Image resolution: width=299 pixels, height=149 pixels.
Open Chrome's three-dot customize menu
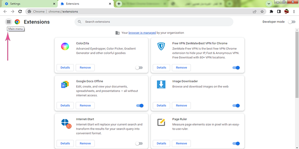[x=294, y=12]
